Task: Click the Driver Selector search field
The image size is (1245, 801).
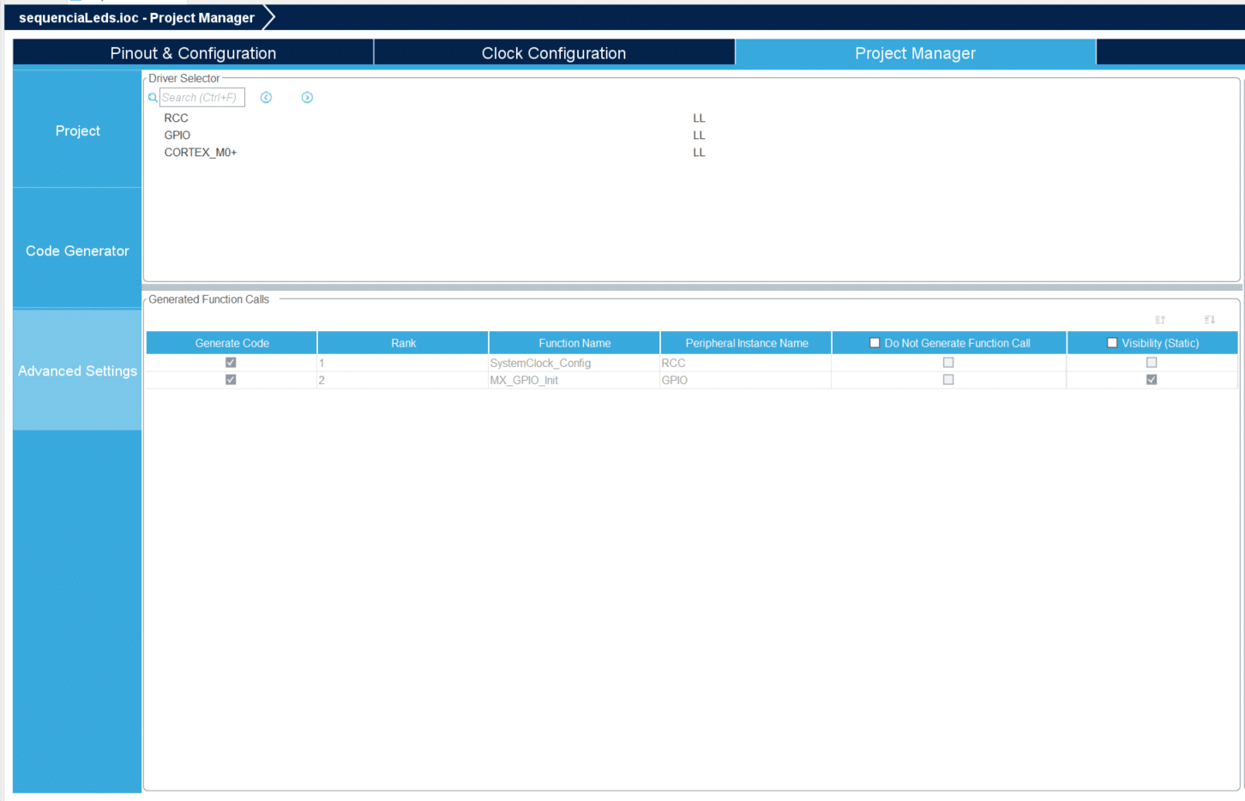Action: click(x=202, y=98)
